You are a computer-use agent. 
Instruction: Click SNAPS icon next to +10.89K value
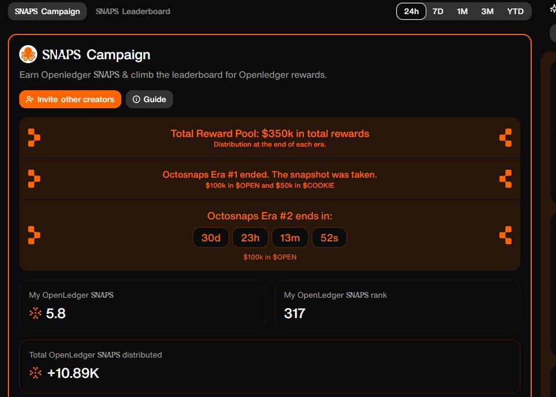(x=36, y=373)
